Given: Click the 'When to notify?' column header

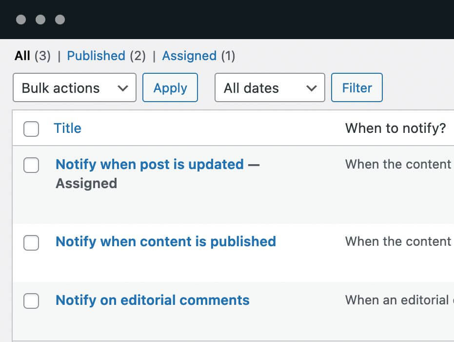Looking at the screenshot, I should coord(395,128).
